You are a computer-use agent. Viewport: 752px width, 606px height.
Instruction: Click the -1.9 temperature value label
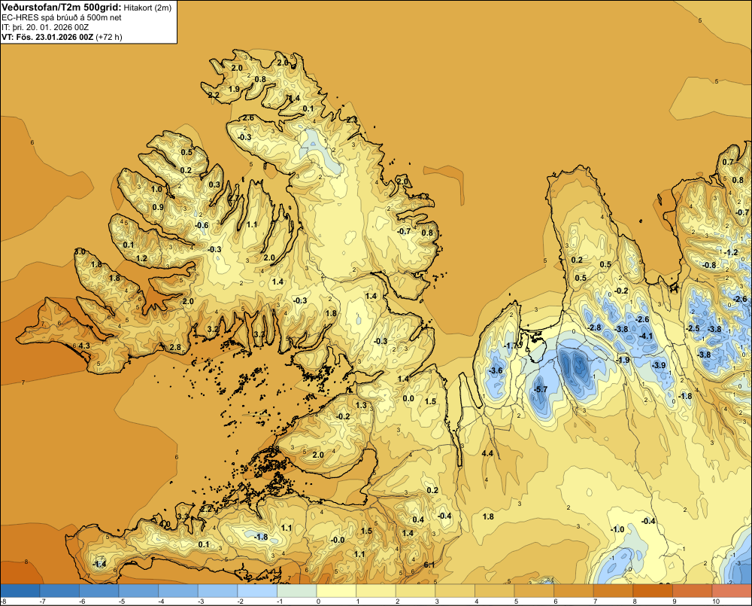click(623, 360)
